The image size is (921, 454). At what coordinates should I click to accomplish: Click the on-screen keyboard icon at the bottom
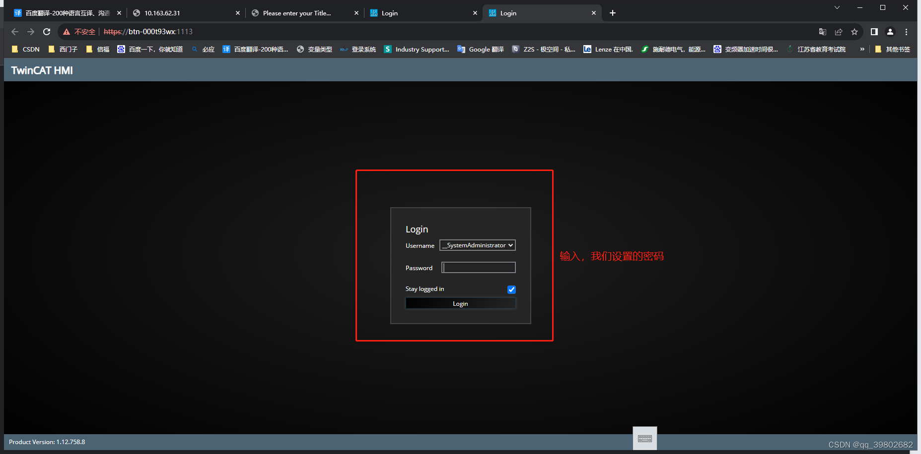pos(644,438)
